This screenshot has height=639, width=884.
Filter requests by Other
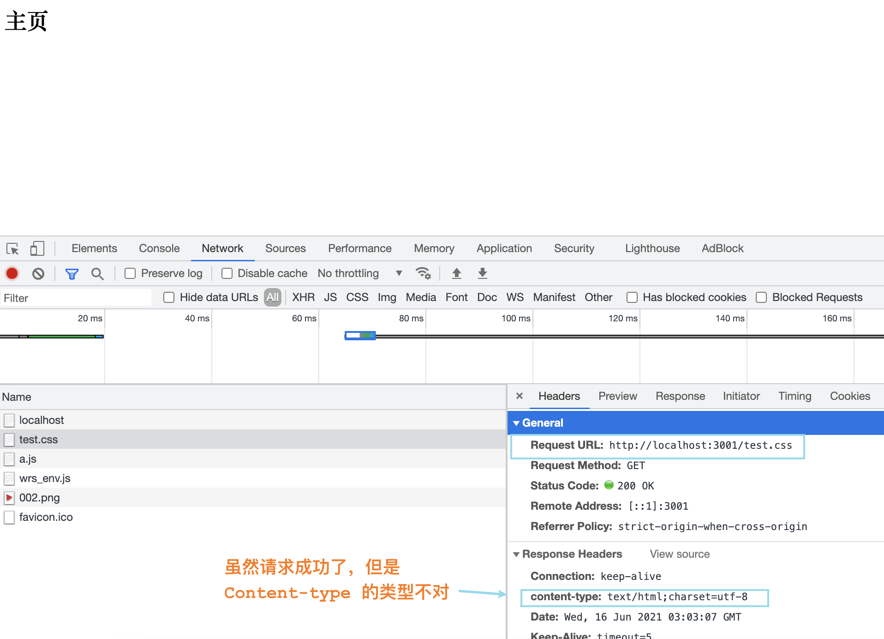(x=598, y=297)
